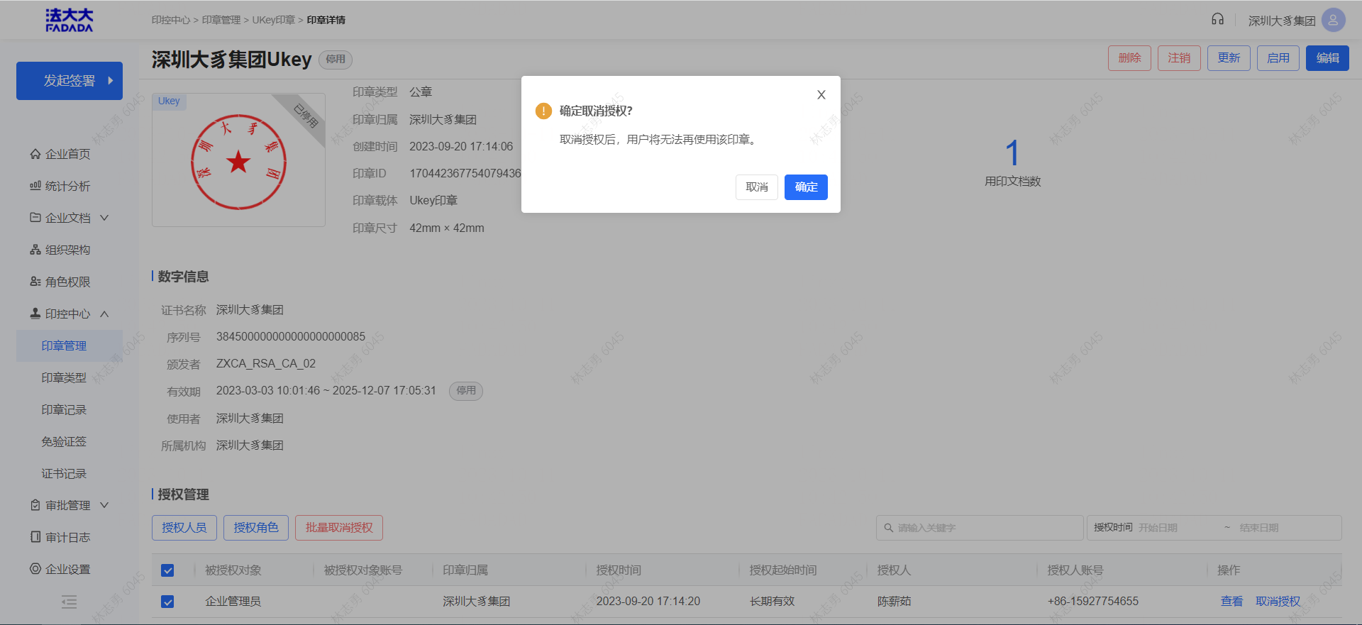
Task: Open 企业设置 in sidebar
Action: [68, 569]
